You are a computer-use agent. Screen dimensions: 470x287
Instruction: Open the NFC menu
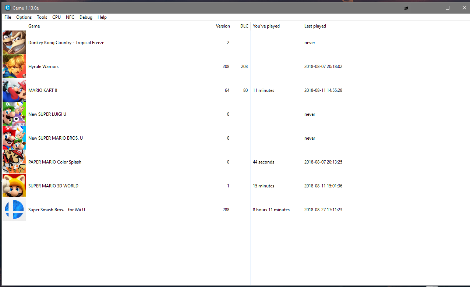(70, 17)
